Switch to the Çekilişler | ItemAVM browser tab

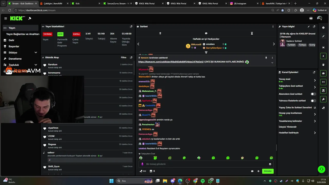[54, 4]
